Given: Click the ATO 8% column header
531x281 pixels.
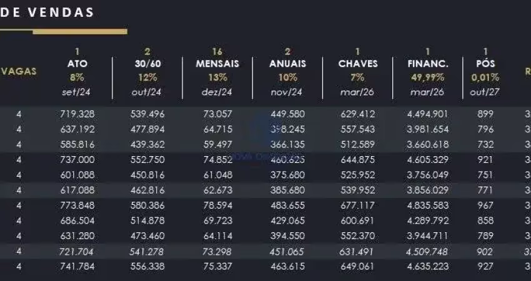Looking at the screenshot, I should tap(77, 71).
